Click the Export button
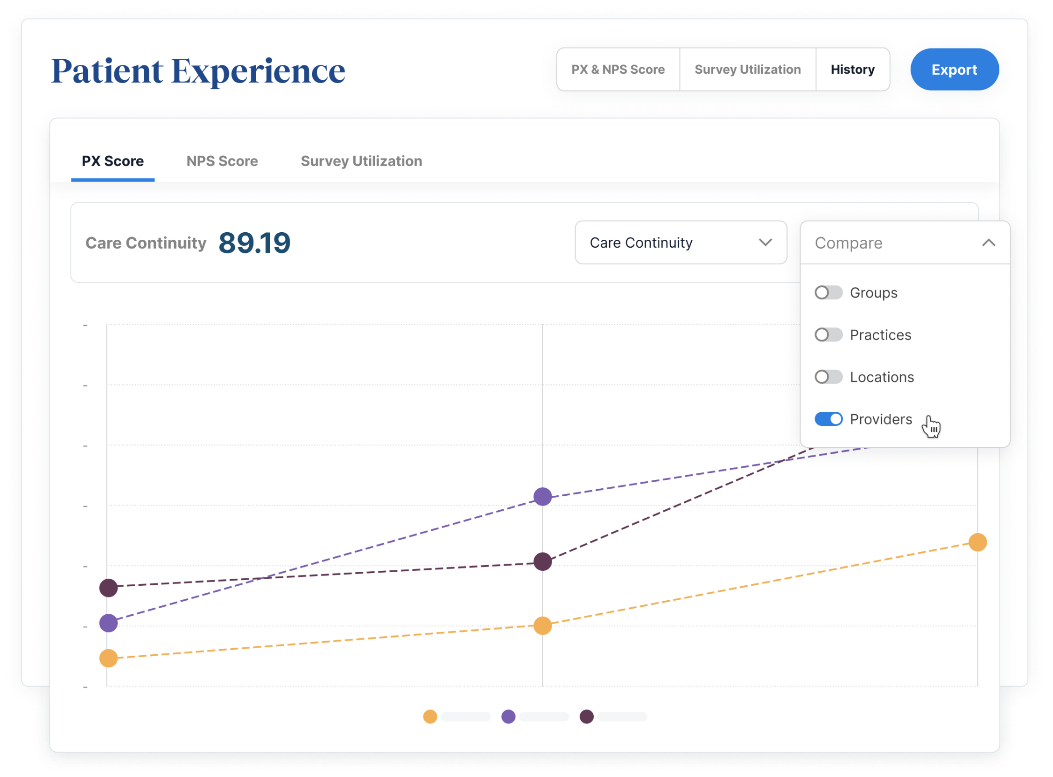The width and height of the screenshot is (1053, 777). (954, 69)
